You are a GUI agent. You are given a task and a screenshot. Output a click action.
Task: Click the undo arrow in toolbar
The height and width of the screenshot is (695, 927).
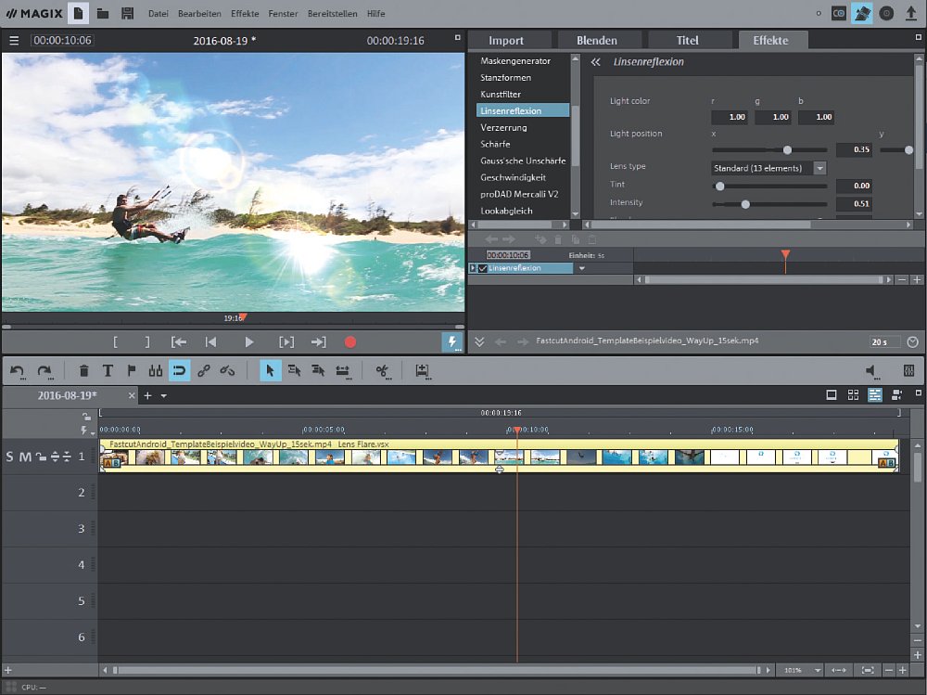(18, 371)
